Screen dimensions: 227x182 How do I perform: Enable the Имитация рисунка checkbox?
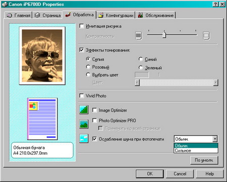coord(82,26)
